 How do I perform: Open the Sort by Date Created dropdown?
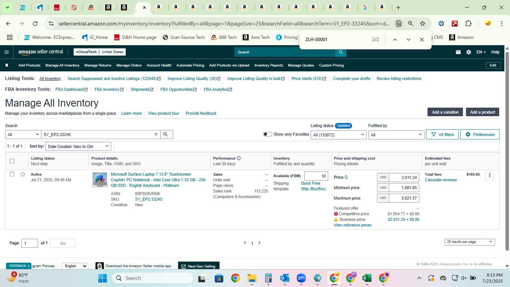(x=78, y=146)
